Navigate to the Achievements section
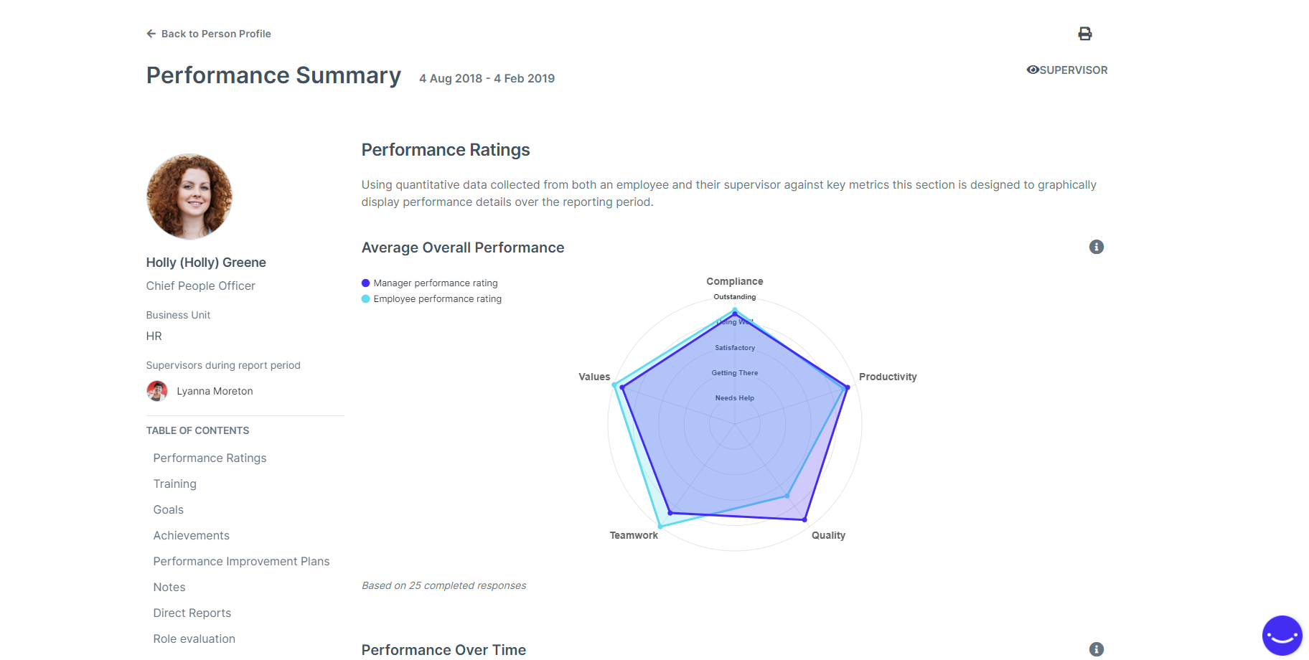Screen dimensions: 1309x660 coord(191,536)
